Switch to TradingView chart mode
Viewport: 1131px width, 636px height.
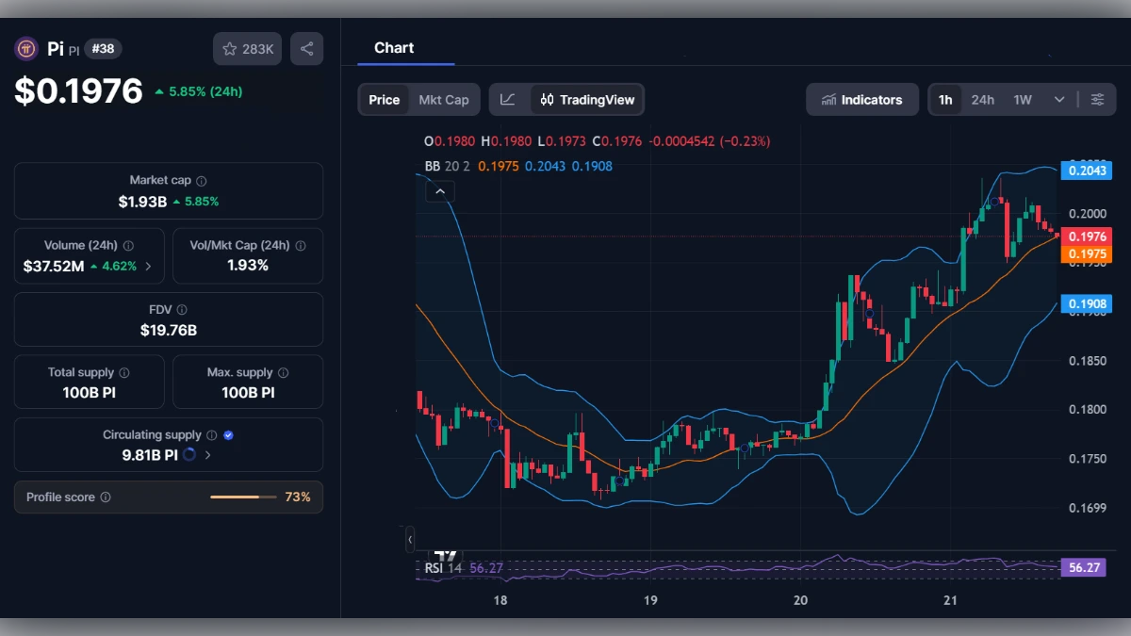587,100
